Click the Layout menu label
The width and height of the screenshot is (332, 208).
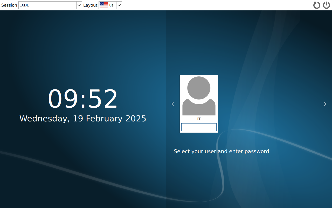pos(90,5)
